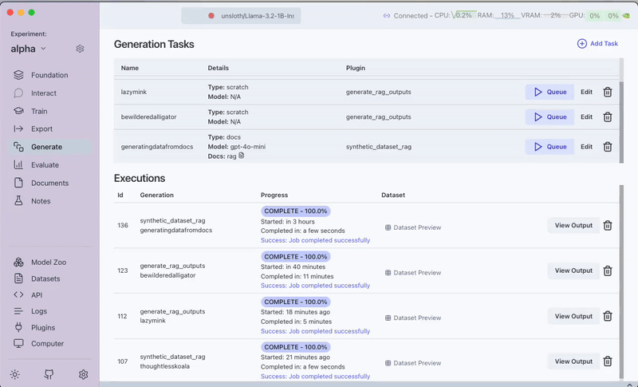638x387 pixels.
Task: Open Model Zoo
Action: click(x=49, y=263)
